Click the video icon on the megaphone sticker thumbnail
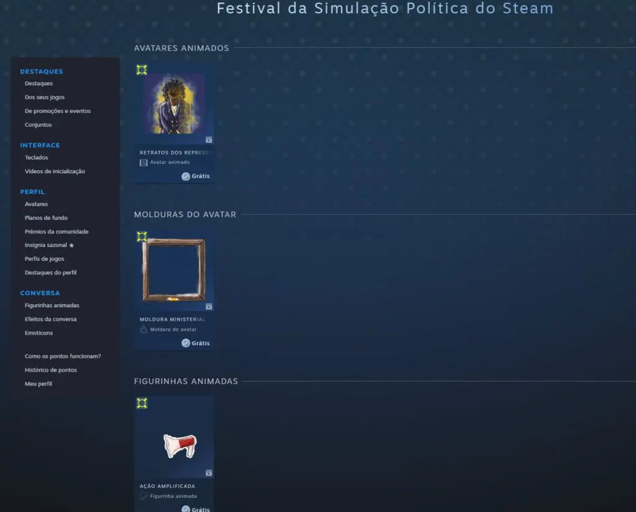The image size is (636, 512). click(x=209, y=473)
